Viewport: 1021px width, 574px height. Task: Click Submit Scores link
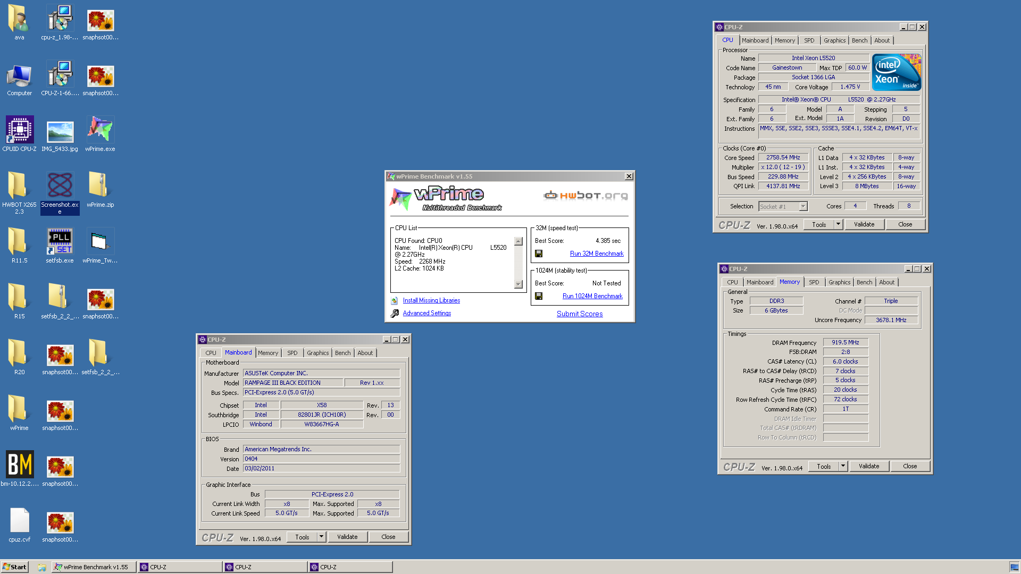580,314
